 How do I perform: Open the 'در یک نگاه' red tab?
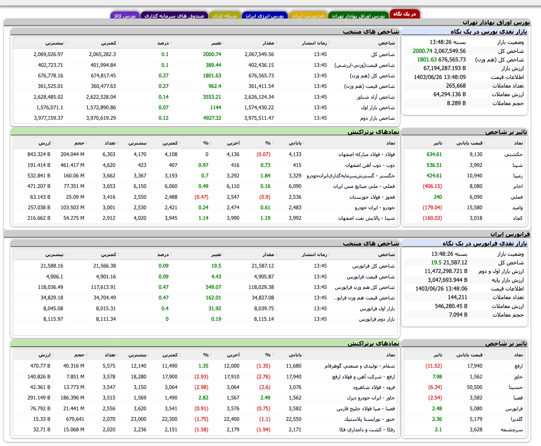[405, 14]
